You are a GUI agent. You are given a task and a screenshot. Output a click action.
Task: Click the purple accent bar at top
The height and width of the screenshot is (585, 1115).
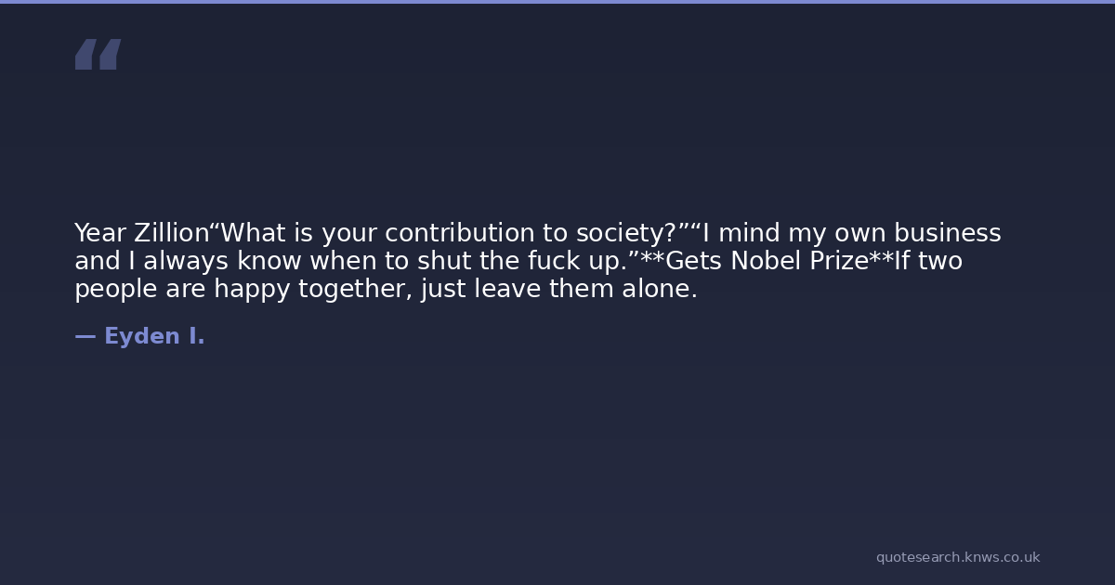557,2
